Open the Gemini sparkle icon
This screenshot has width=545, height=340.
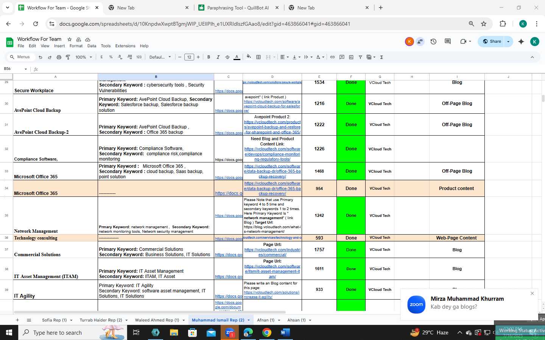click(x=521, y=42)
